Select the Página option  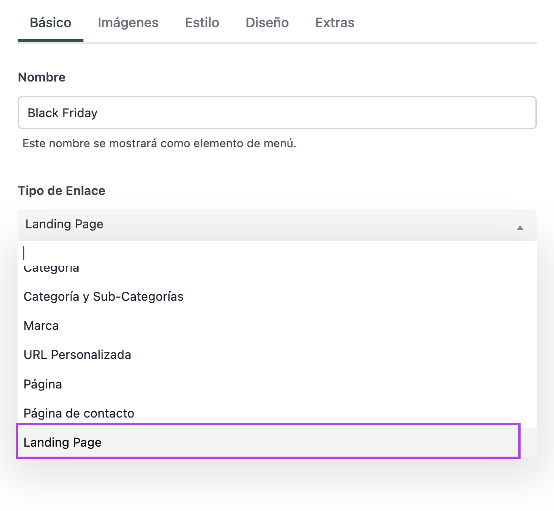tap(43, 384)
